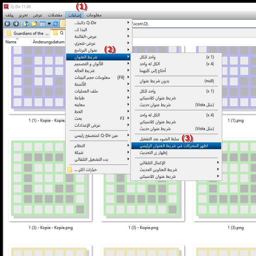Sort by Änderungsdatum column header
256x256 pixels.
pyautogui.click(x=48, y=42)
